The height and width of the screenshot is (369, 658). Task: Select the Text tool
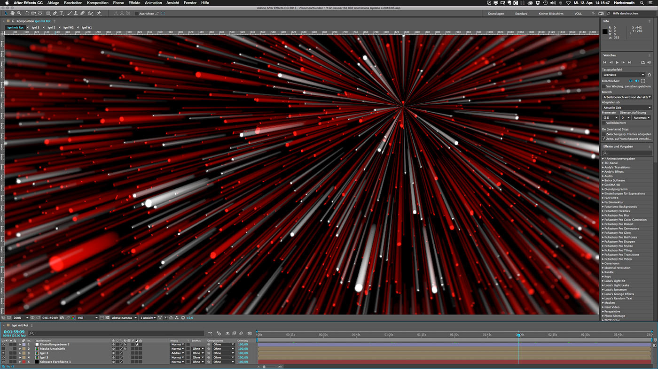click(x=61, y=13)
